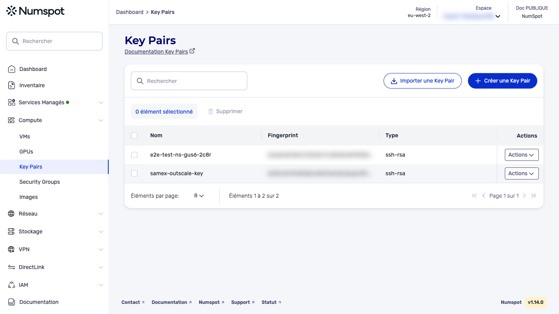The image size is (559, 314).
Task: Focus the Key Pairs table Rechercher field
Action: tap(189, 81)
